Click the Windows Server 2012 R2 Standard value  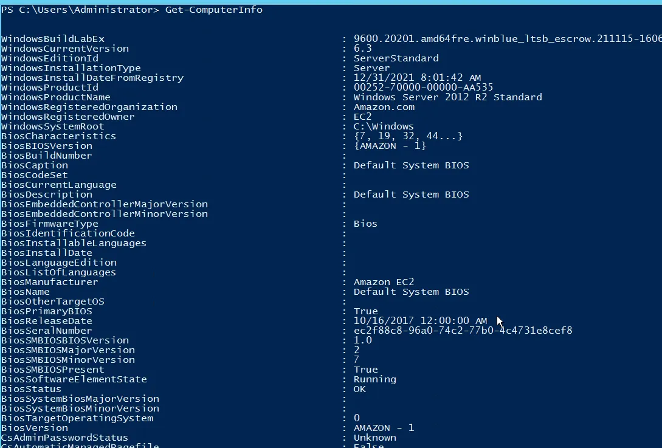click(x=447, y=97)
